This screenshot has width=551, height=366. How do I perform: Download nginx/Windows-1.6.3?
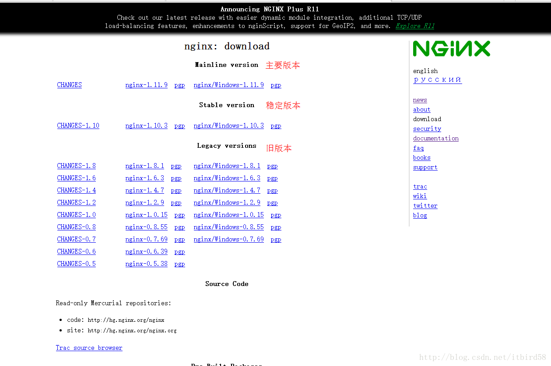[227, 178]
